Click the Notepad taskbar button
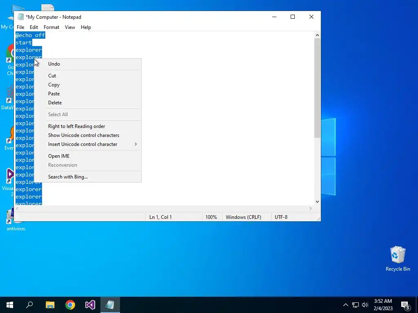This screenshot has height=313, width=418. click(110, 305)
